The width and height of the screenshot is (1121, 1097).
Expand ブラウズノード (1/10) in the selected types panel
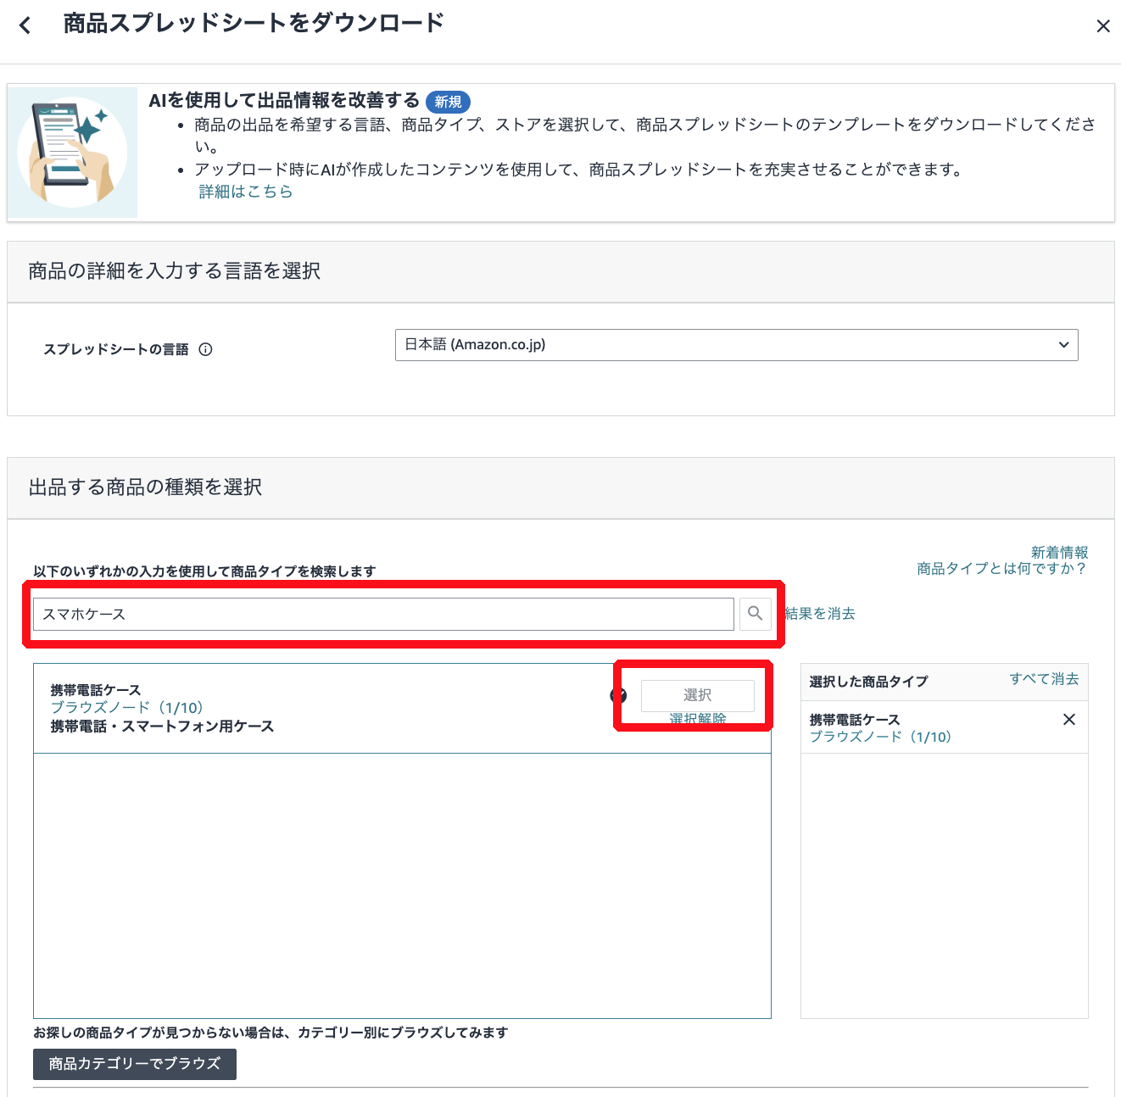coord(880,737)
